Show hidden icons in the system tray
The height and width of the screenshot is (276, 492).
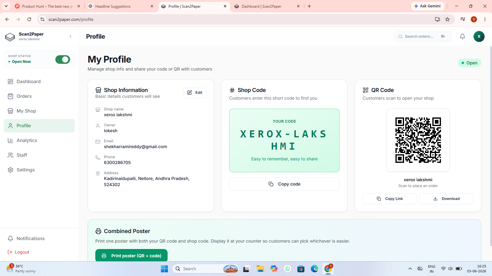[x=410, y=269]
